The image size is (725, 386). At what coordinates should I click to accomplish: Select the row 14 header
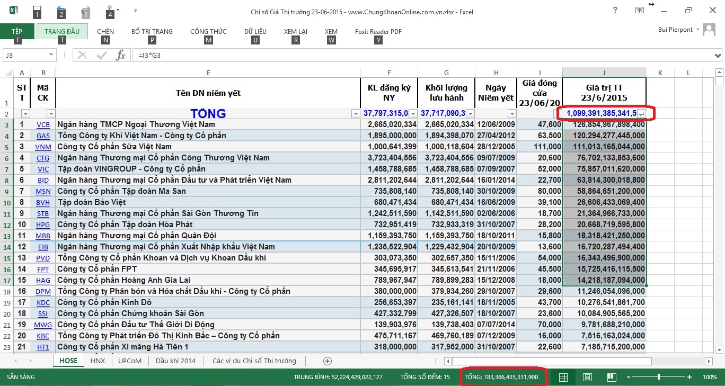pyautogui.click(x=7, y=247)
